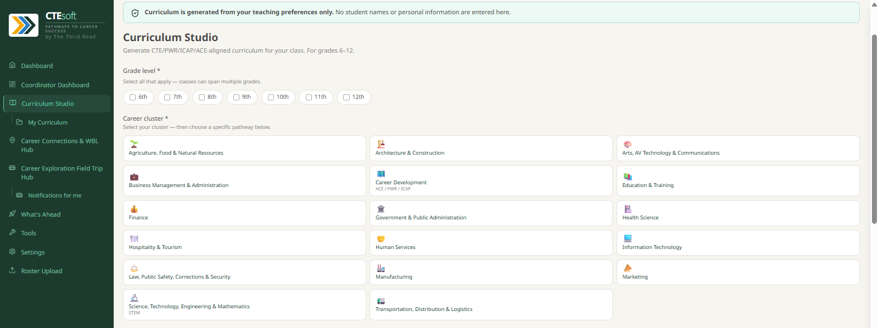The image size is (878, 328).
Task: Click the Agriculture seedling icon
Action: (133, 144)
